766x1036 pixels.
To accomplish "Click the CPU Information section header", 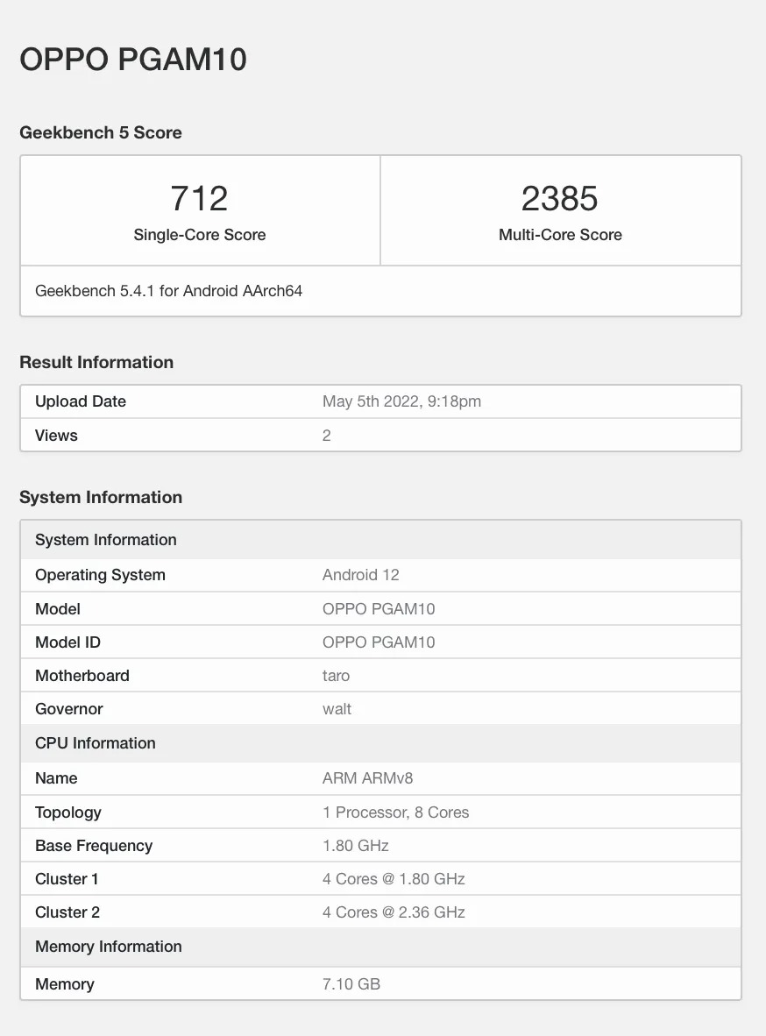I will [96, 743].
